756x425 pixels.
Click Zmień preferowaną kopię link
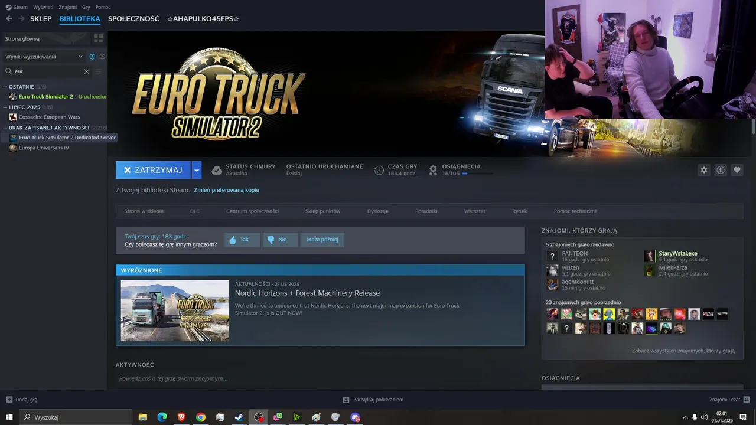point(226,190)
